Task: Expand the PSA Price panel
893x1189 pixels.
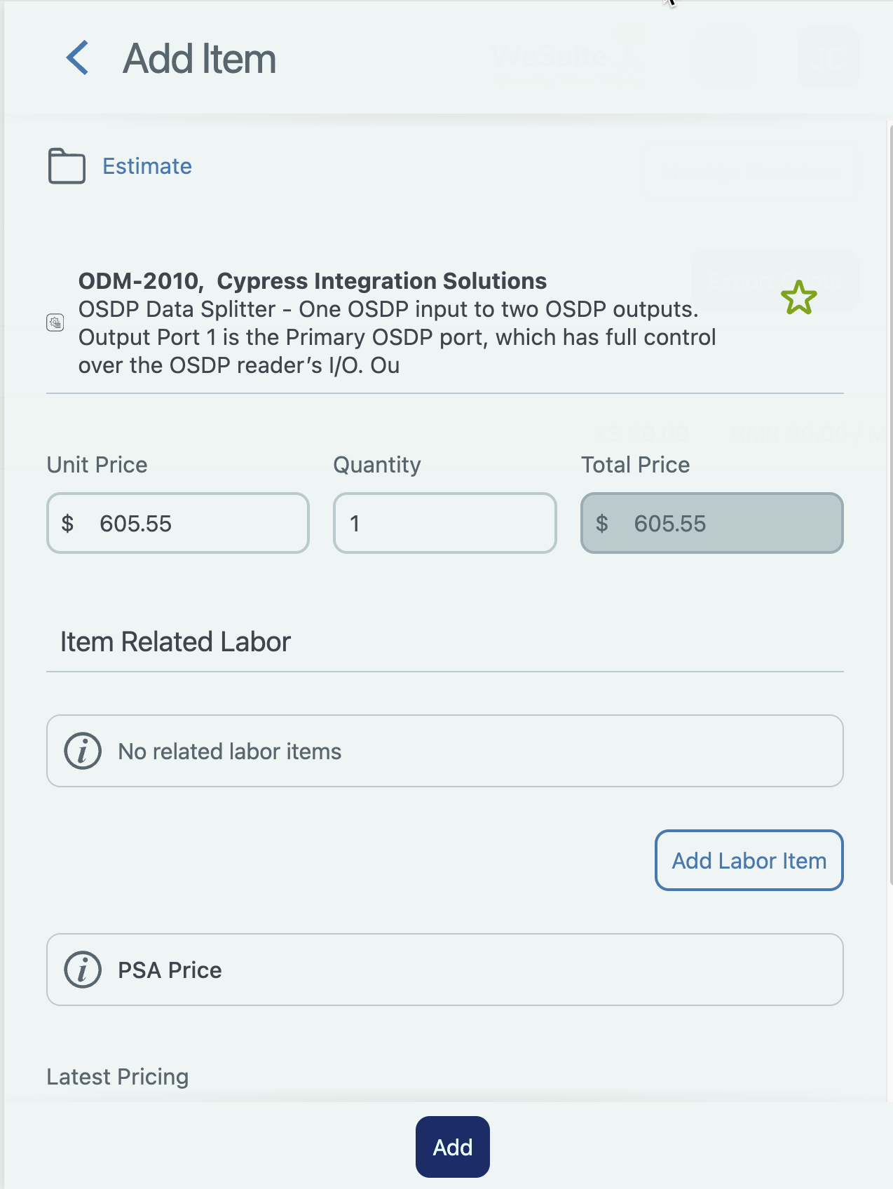Action: point(445,970)
